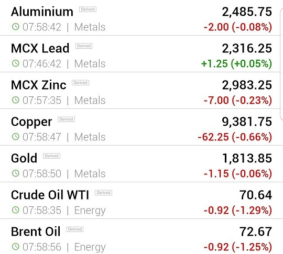Screen dimensions: 283x254
Task: Click the Gold price 1,813.85
Action: pyautogui.click(x=247, y=158)
